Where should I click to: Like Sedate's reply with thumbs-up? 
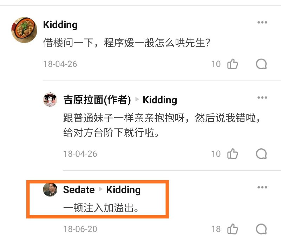tap(233, 229)
